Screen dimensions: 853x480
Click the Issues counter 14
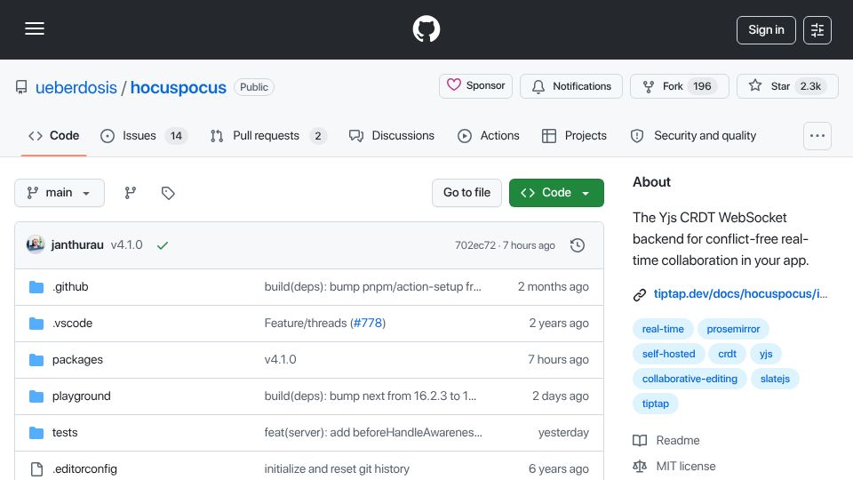[176, 135]
